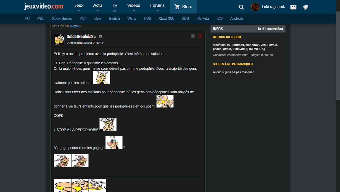Open moderator Menchov-Giro's profile
The height and width of the screenshot is (192, 340).
[x=255, y=45]
